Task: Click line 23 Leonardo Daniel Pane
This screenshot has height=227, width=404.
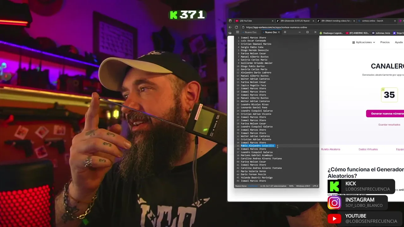Action: [x=254, y=108]
